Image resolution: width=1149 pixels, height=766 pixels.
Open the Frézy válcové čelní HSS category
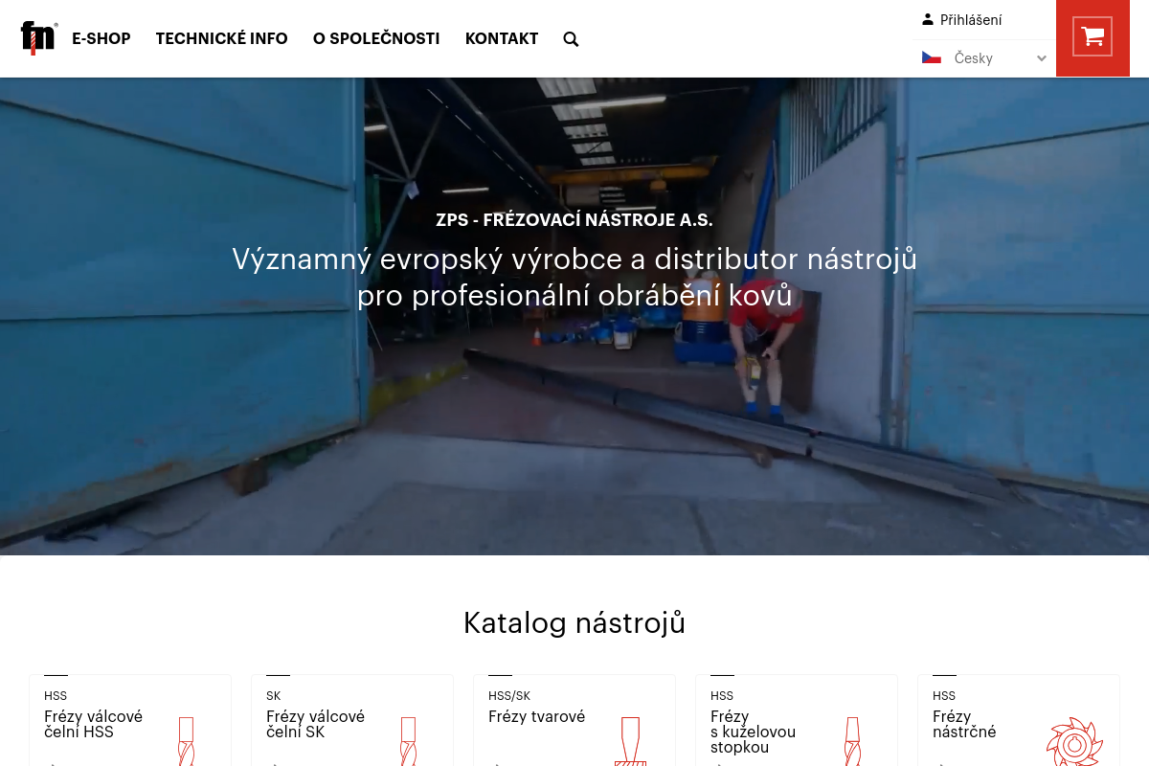(x=130, y=720)
